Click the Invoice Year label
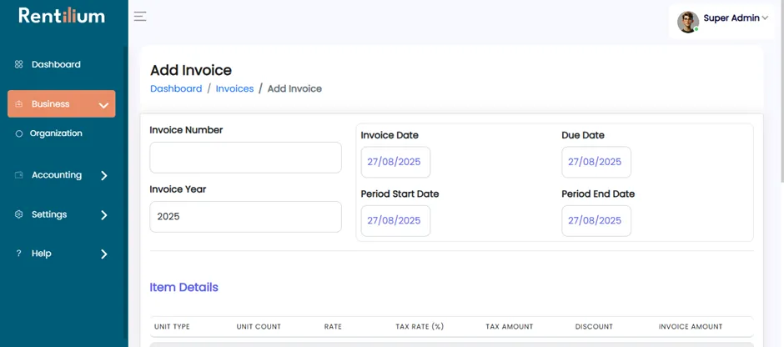Image resolution: width=784 pixels, height=347 pixels. [178, 189]
